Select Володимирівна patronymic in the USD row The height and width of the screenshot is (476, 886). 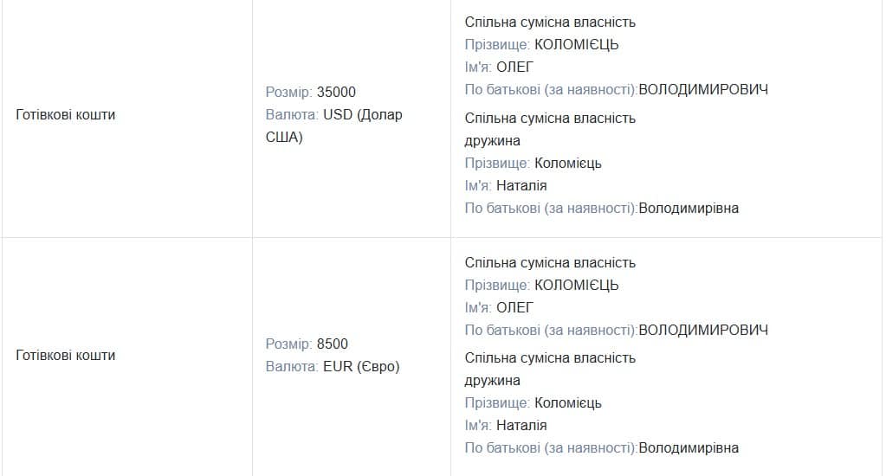pos(689,208)
